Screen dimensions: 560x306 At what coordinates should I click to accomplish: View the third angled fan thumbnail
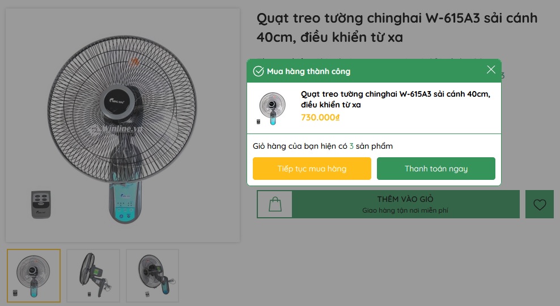click(152, 275)
